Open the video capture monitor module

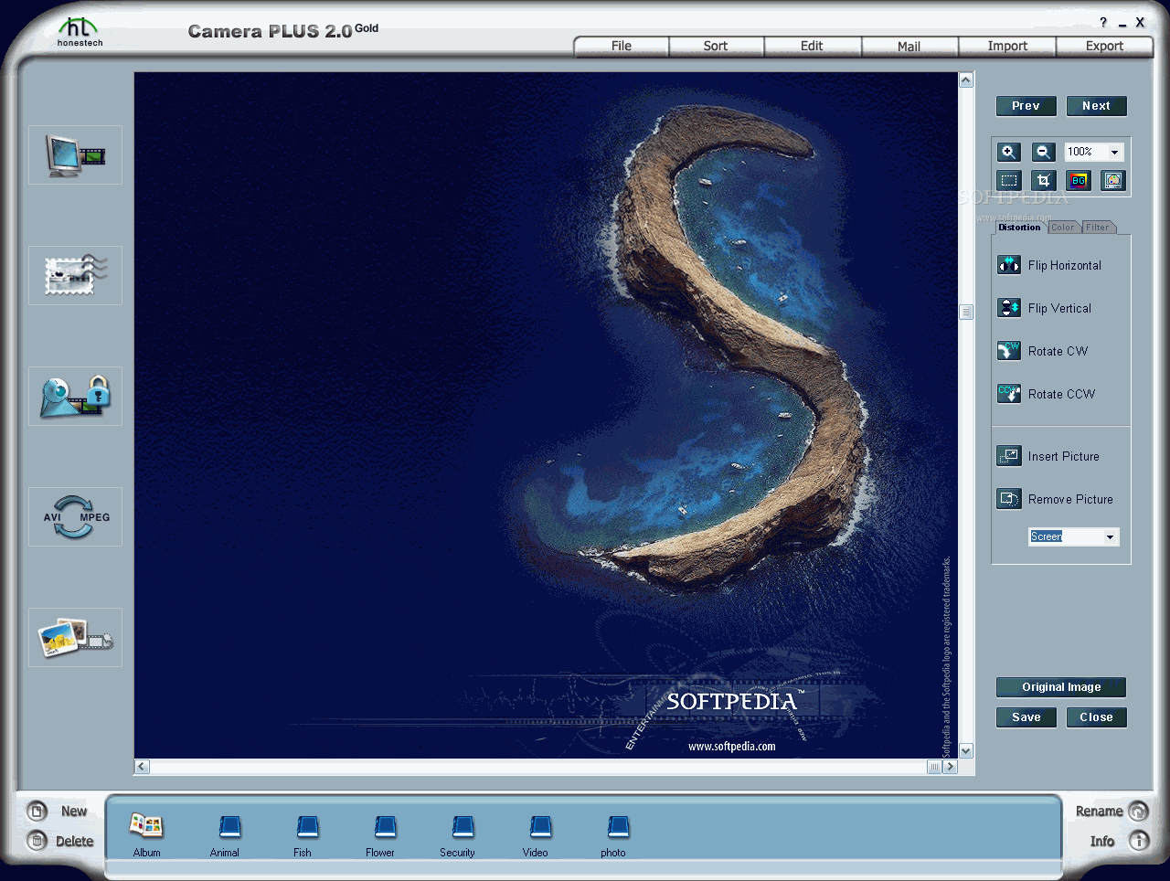(75, 155)
